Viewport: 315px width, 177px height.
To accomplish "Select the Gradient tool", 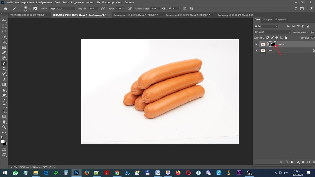I will pyautogui.click(x=4, y=84).
